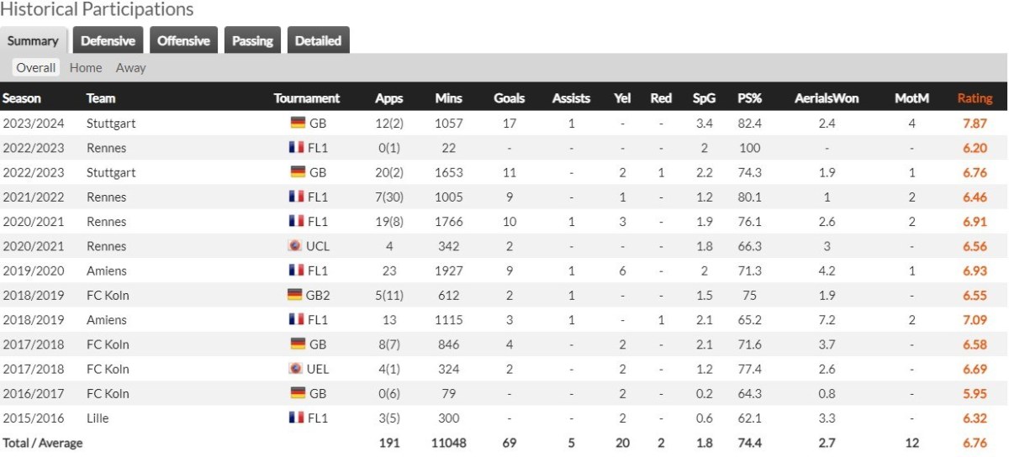Click French flag icon in Rennes 2021/2022 row
Screen dimensions: 1009x457
(x=294, y=197)
